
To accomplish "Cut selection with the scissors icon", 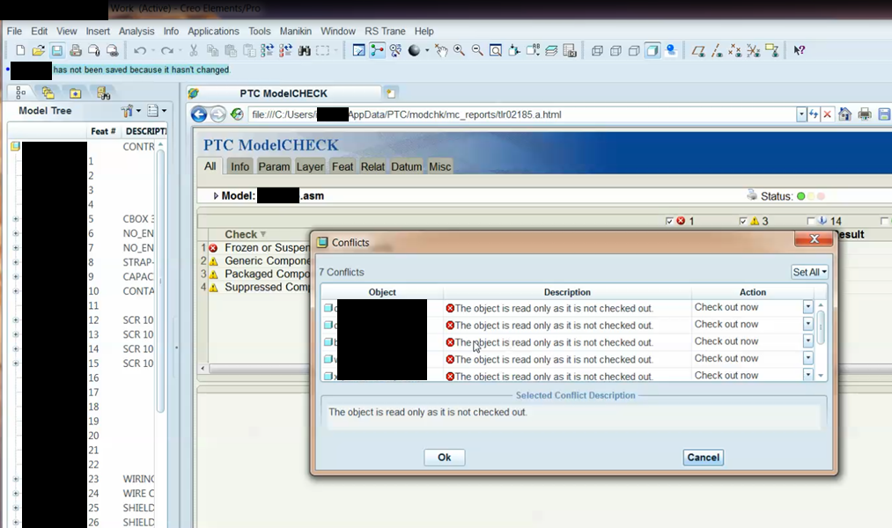I will 194,50.
